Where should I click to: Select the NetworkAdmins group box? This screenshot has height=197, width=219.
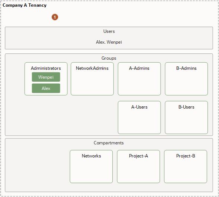[92, 79]
